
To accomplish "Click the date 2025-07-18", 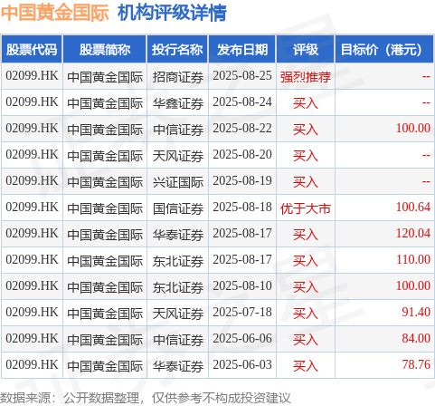I will click(x=242, y=313).
